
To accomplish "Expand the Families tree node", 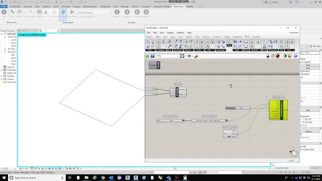I will (x=2, y=76).
